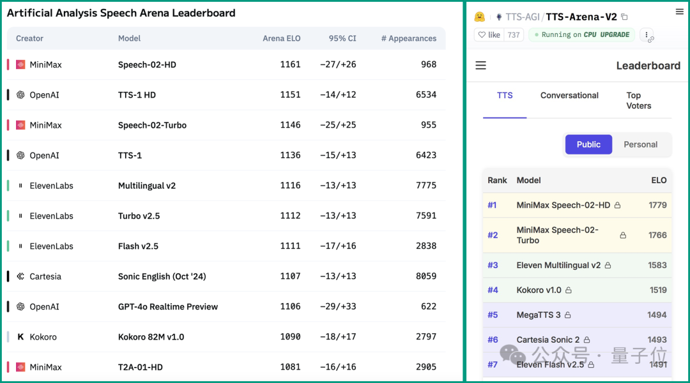Click the MiniMax logo in T2A-01-HD row
Image resolution: width=690 pixels, height=383 pixels.
(x=20, y=367)
